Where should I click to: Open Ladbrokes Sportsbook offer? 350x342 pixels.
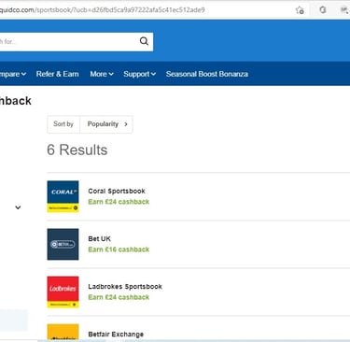click(x=125, y=287)
